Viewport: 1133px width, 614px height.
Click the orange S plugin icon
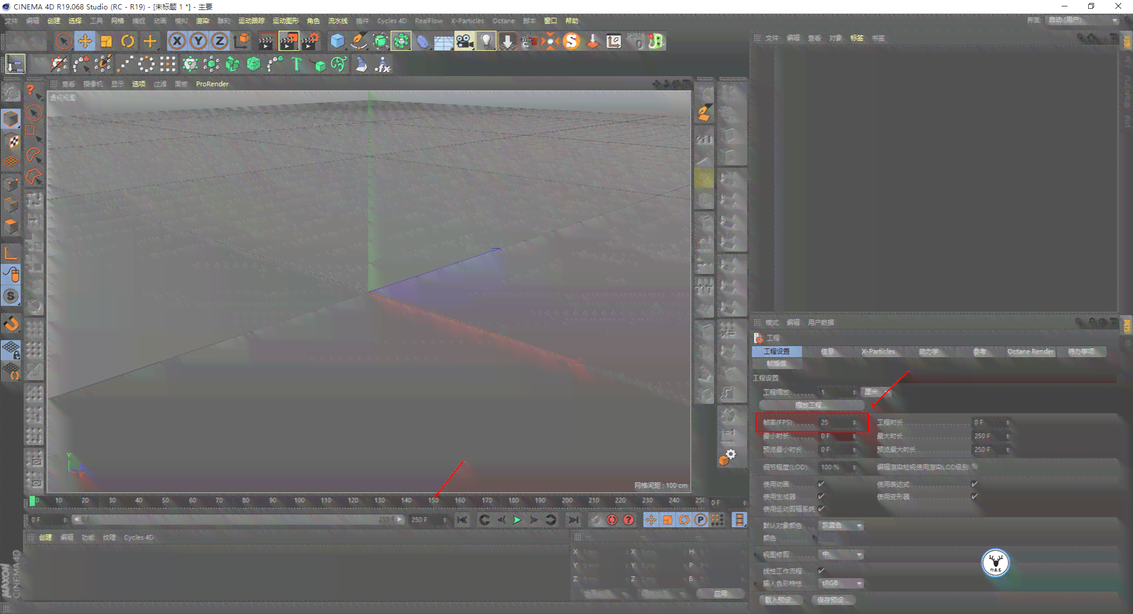point(571,41)
